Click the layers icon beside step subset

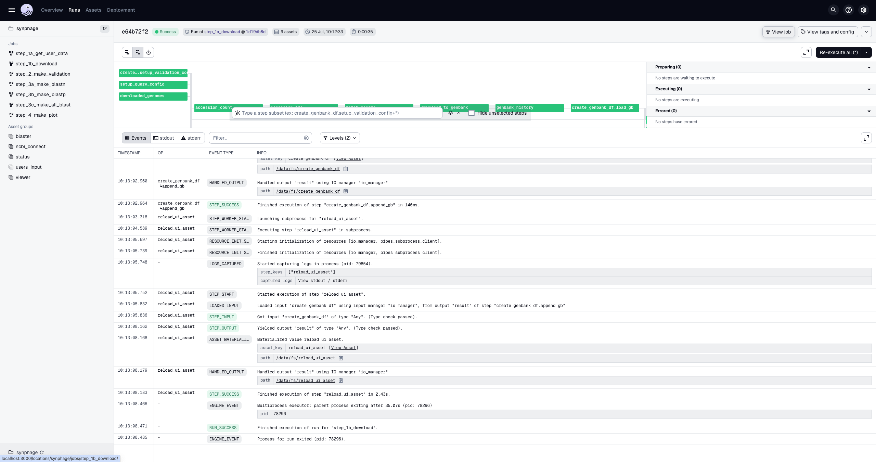coord(451,113)
